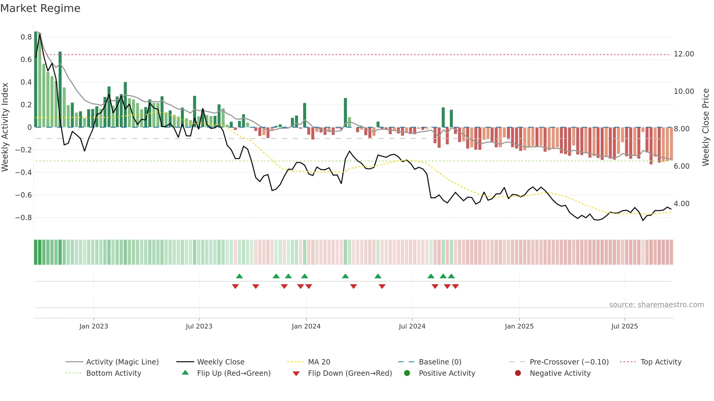Toggle the Flip Up (Red→Green) legend entry
Screen dimensions: 714x401
(x=226, y=373)
